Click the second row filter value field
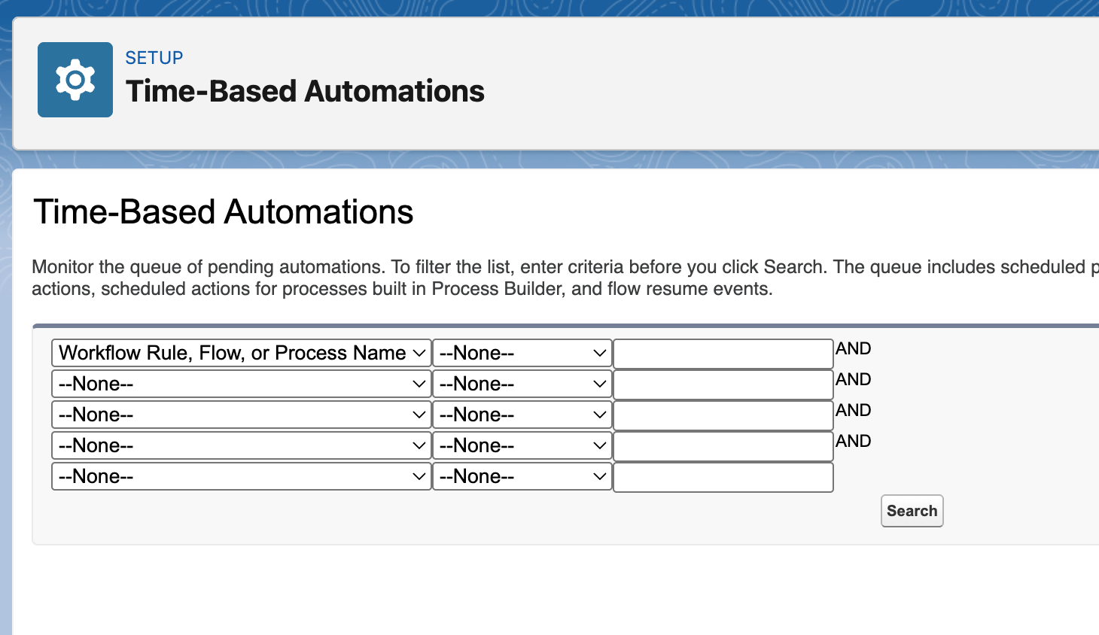Image resolution: width=1099 pixels, height=635 pixels. point(723,384)
